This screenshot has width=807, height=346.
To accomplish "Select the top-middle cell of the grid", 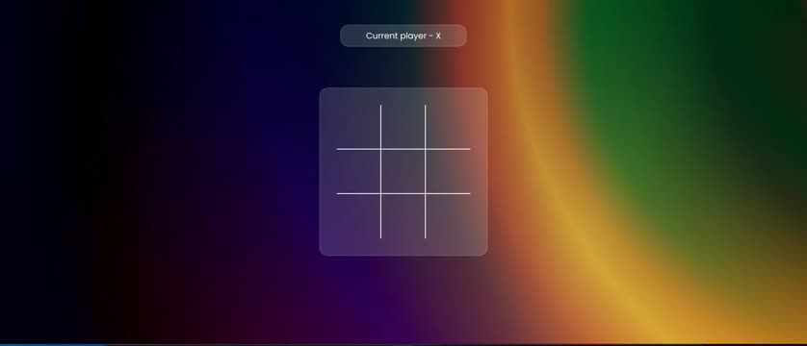I will click(x=403, y=127).
